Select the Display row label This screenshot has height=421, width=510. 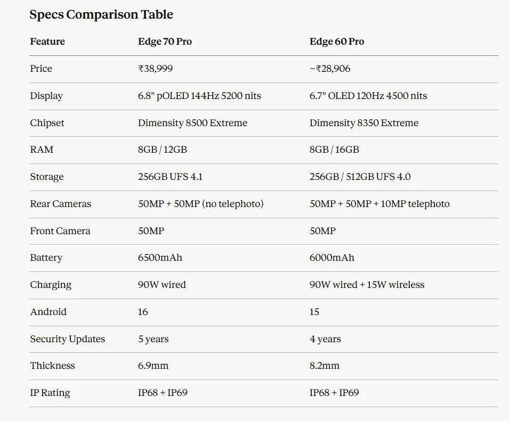pos(46,96)
